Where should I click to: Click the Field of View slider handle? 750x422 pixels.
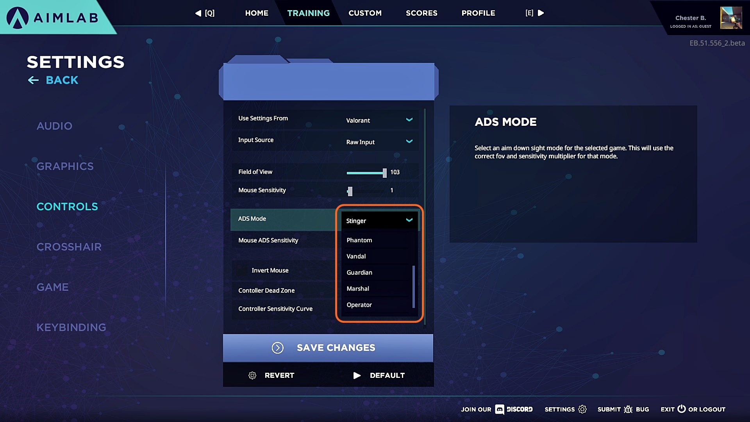385,173
